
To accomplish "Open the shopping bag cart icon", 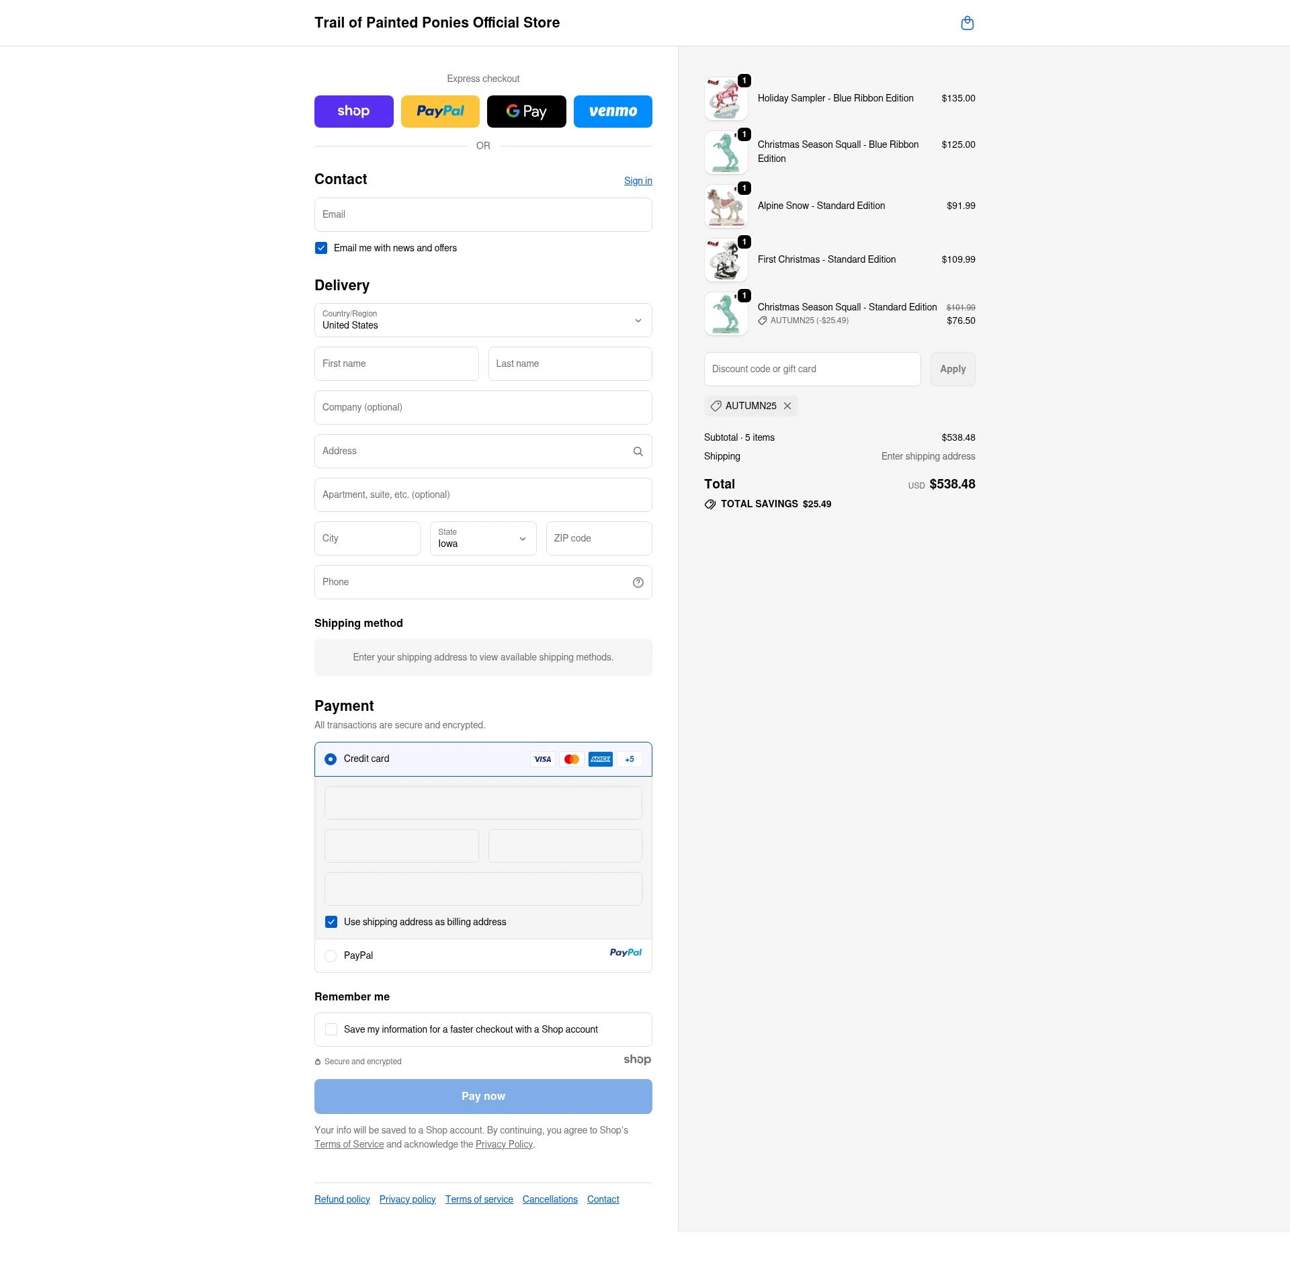I will (x=967, y=24).
